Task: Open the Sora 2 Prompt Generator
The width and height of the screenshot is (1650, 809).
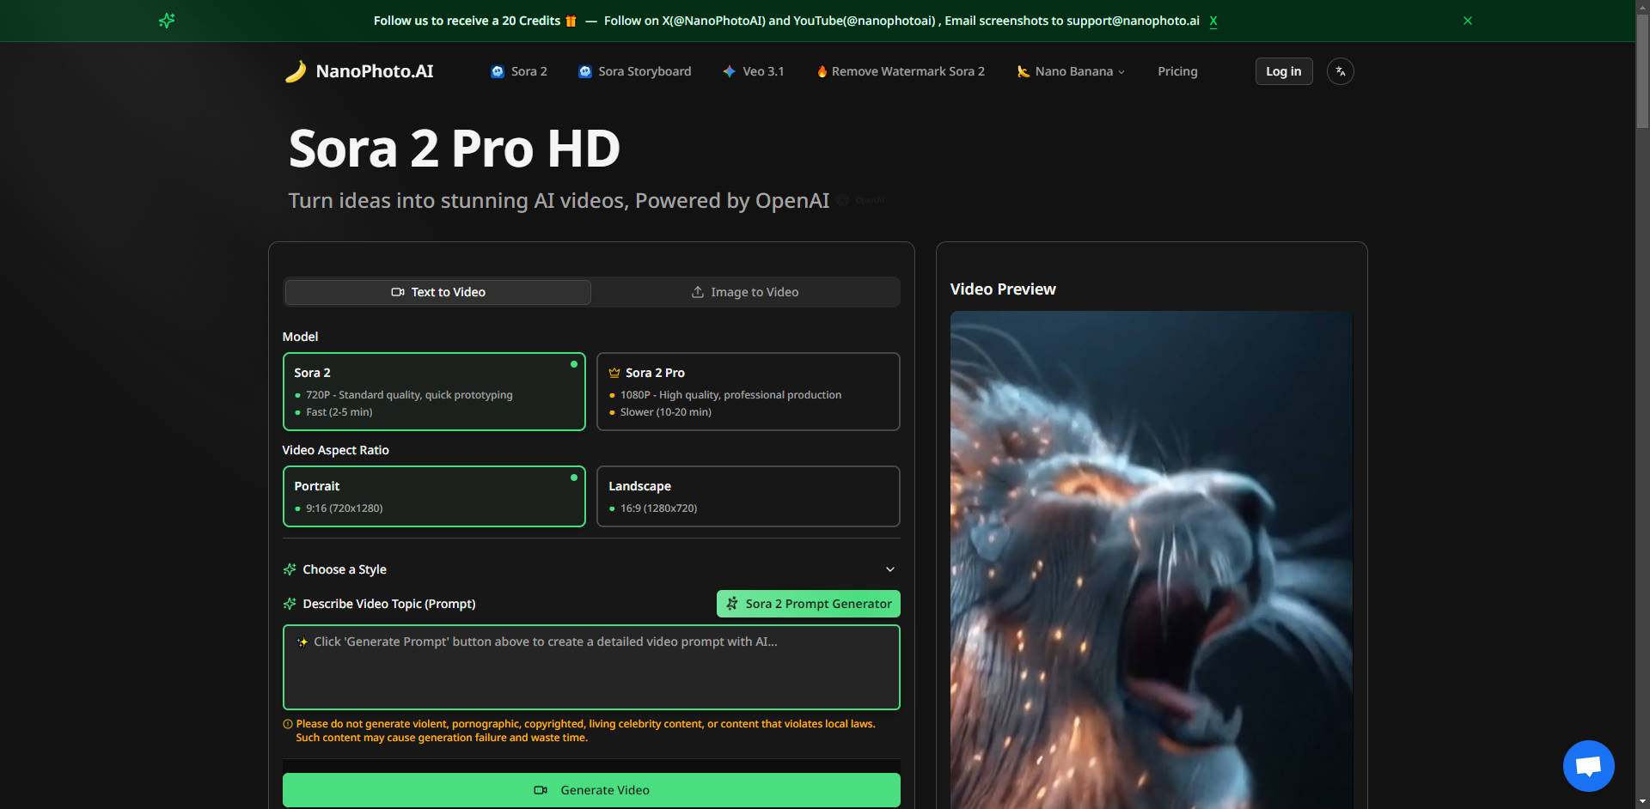Action: coord(808,604)
